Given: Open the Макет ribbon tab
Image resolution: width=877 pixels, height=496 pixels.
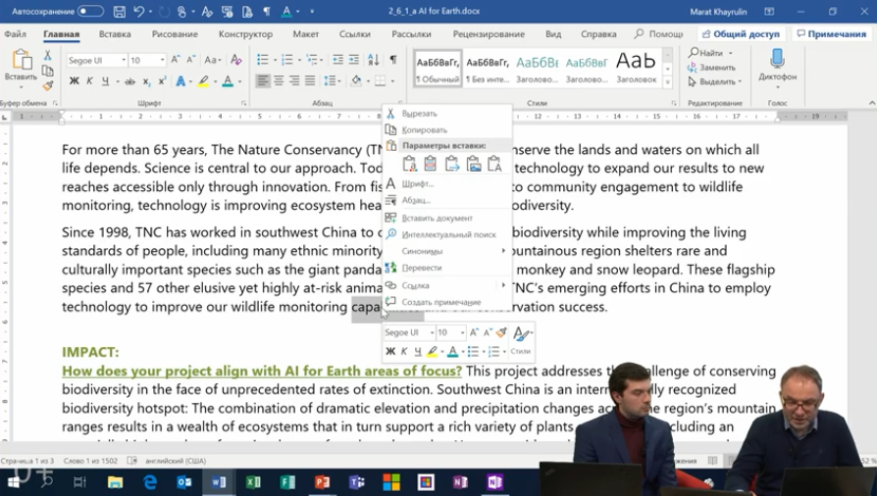Looking at the screenshot, I should (306, 34).
